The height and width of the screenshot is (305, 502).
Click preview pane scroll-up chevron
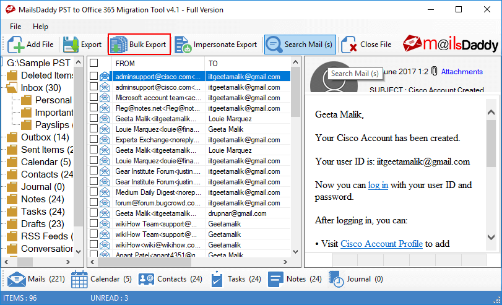click(x=491, y=113)
